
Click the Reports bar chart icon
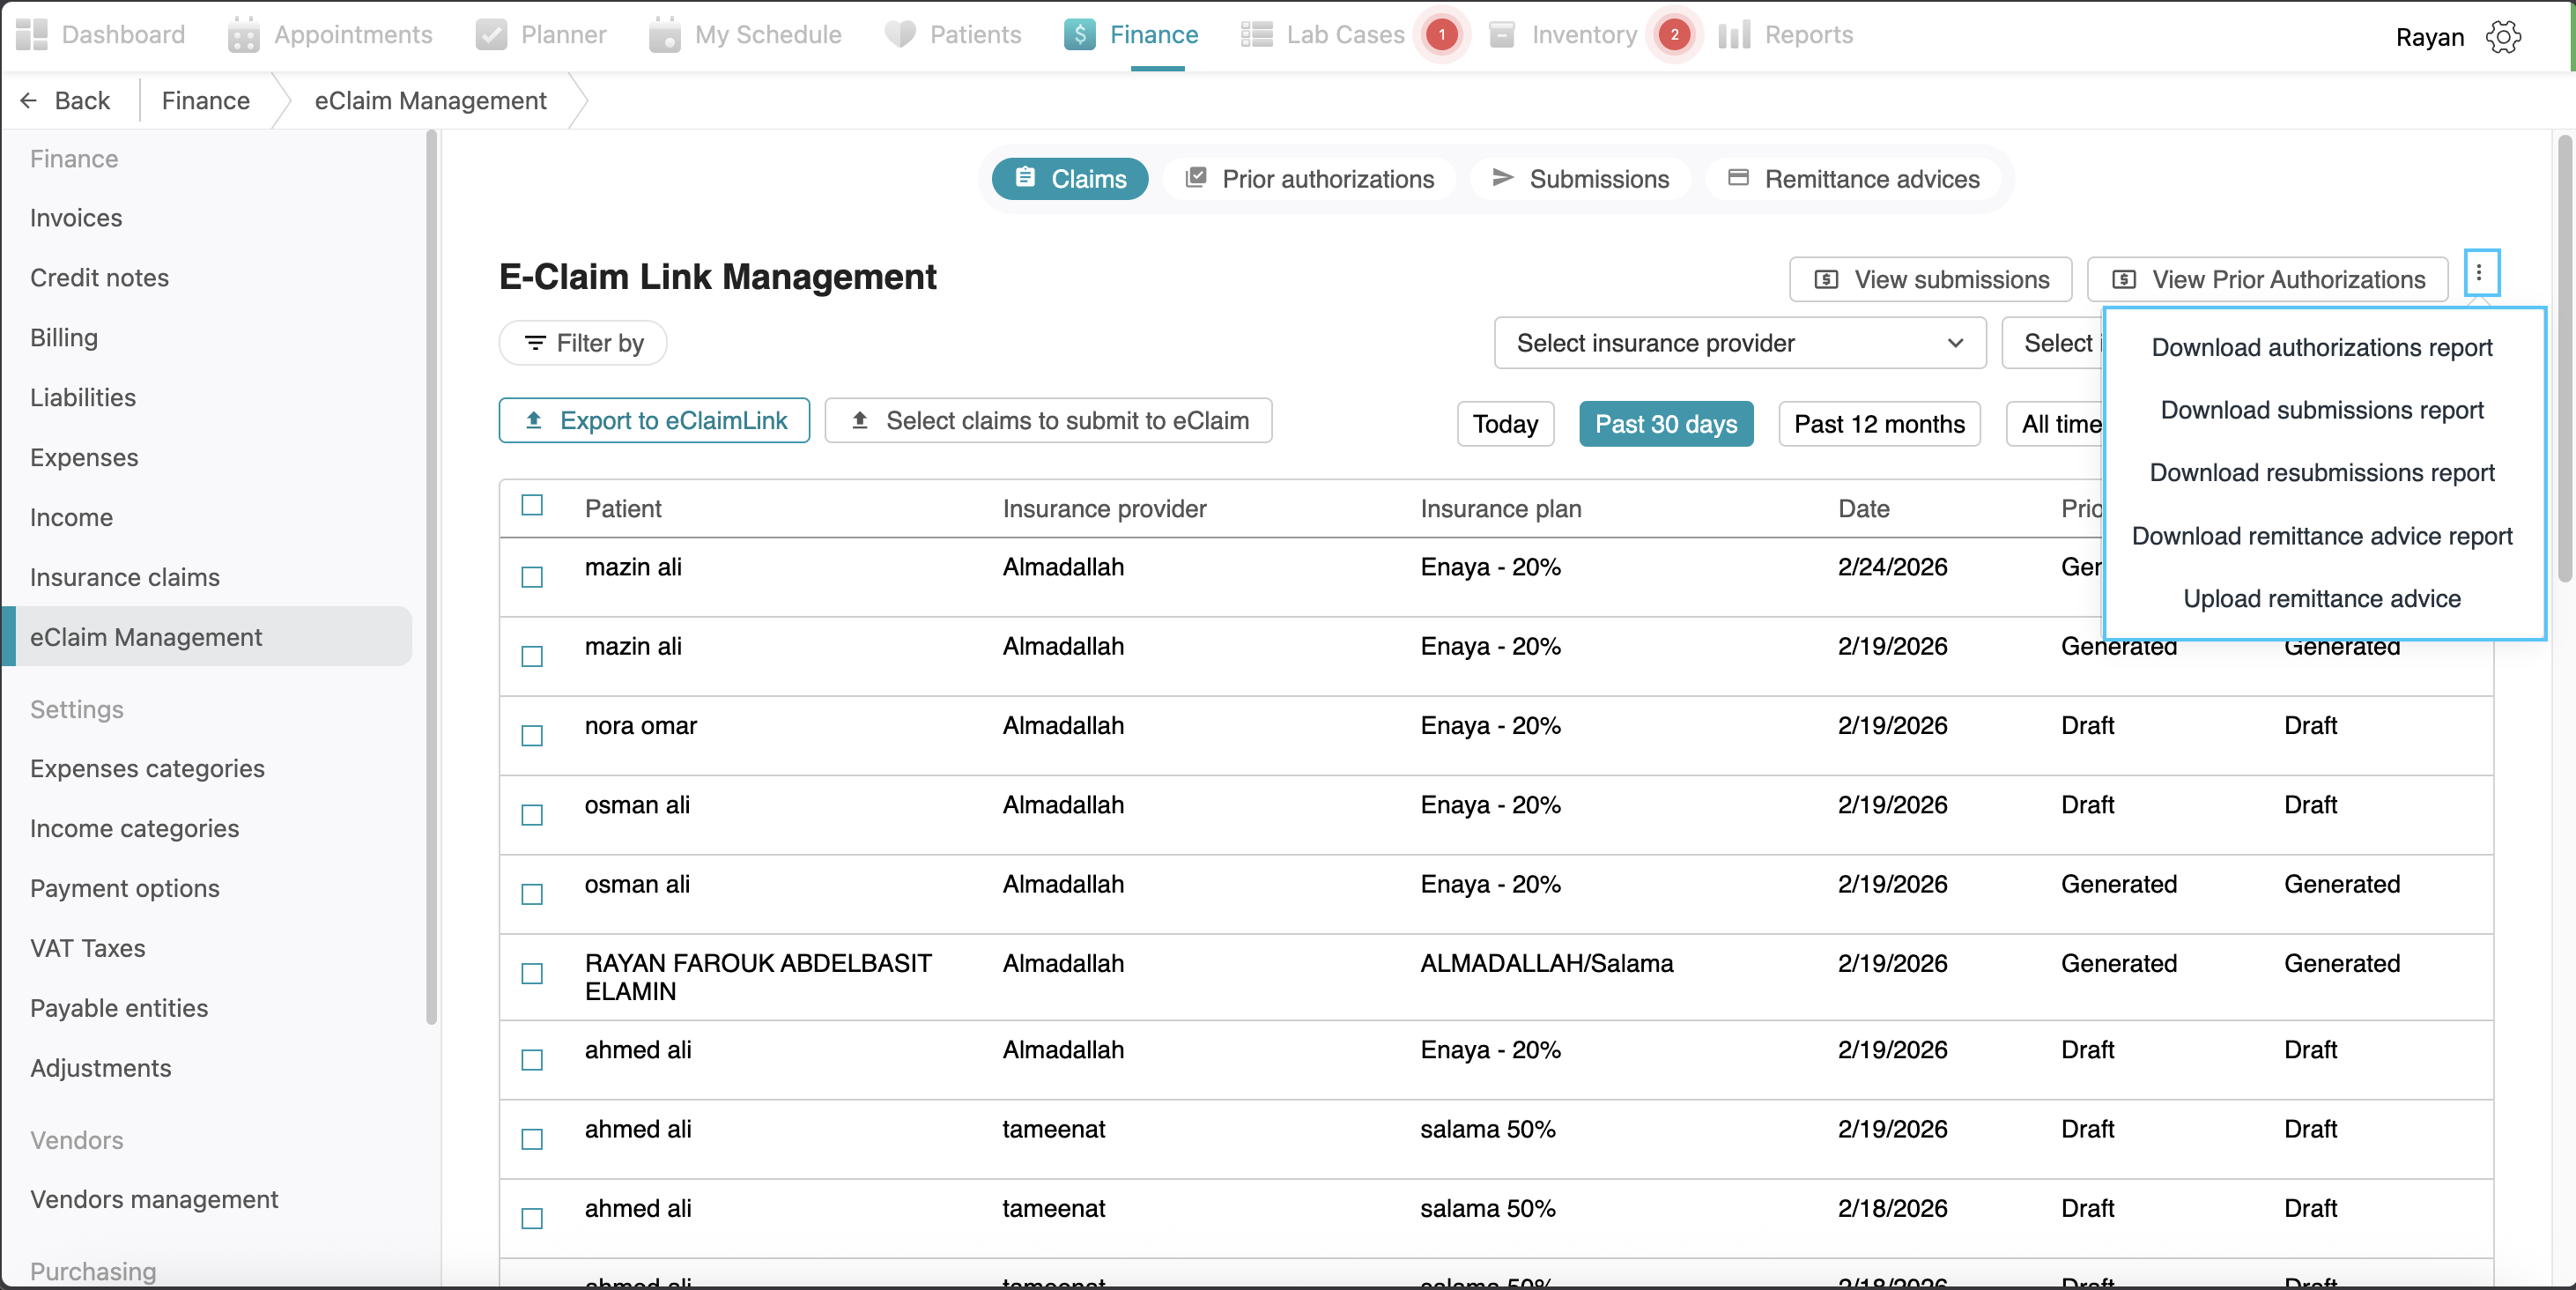1734,35
